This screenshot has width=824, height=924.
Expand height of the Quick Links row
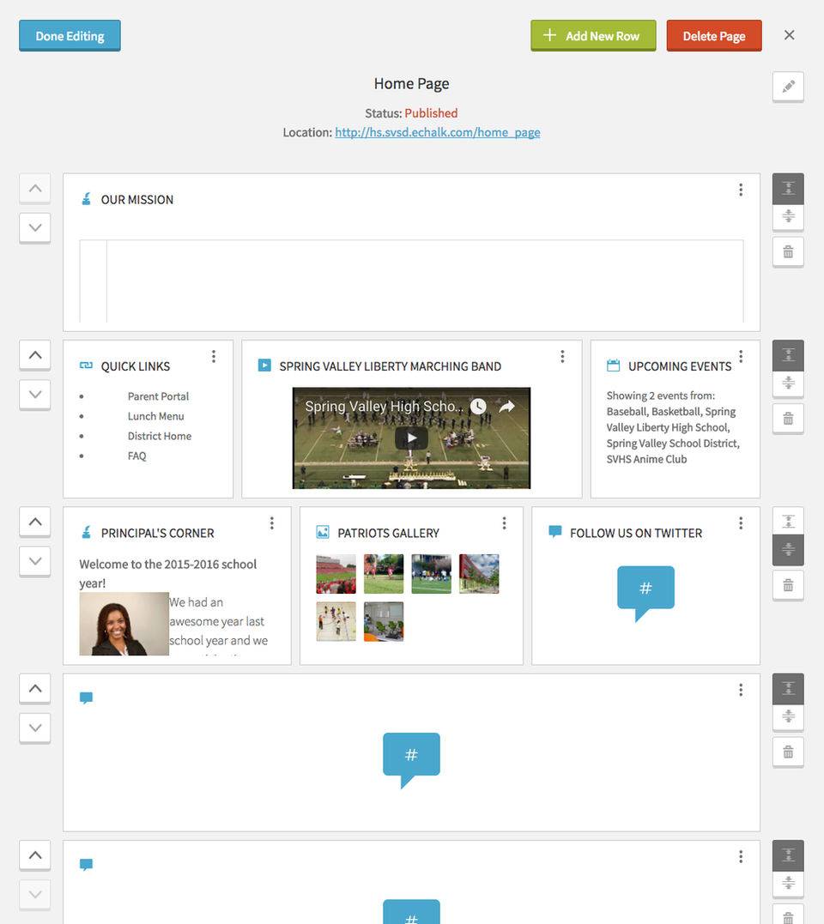(x=788, y=355)
